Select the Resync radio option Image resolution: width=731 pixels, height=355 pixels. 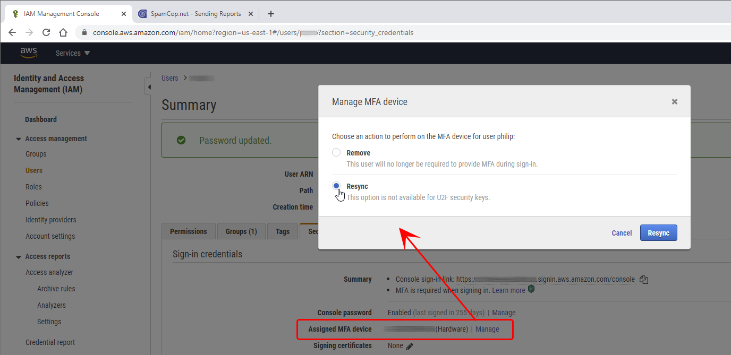[336, 186]
